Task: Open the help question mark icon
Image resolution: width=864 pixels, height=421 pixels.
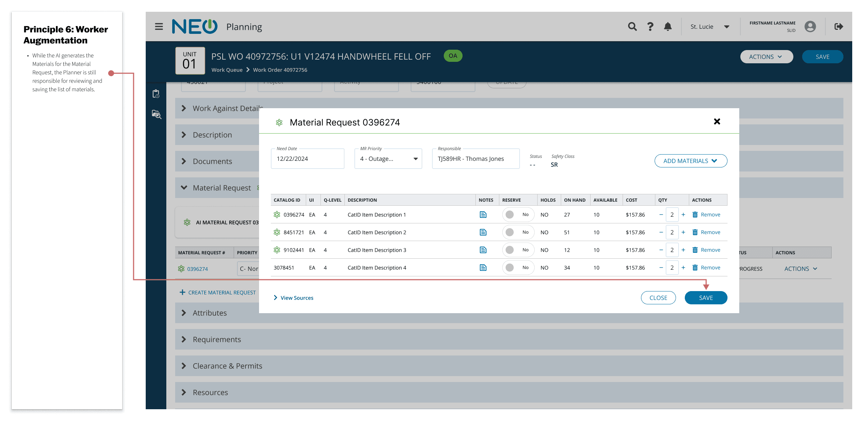Action: 650,26
